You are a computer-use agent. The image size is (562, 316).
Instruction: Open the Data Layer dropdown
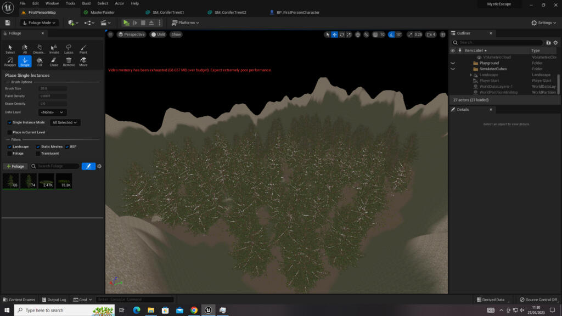(x=52, y=112)
